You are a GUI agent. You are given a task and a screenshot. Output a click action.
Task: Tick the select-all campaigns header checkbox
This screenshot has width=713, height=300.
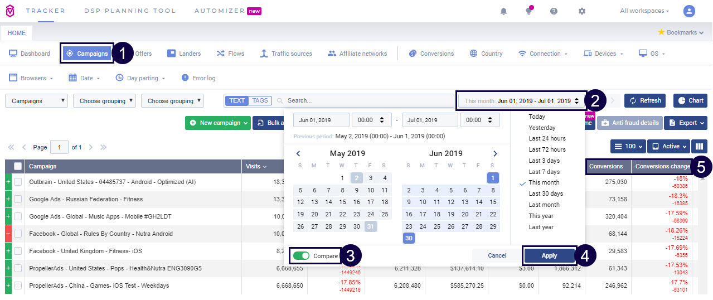(18, 166)
